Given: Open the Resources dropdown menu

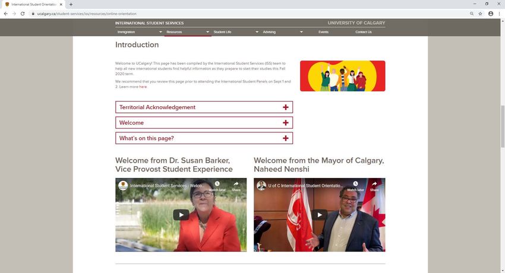Looking at the screenshot, I should 188,32.
